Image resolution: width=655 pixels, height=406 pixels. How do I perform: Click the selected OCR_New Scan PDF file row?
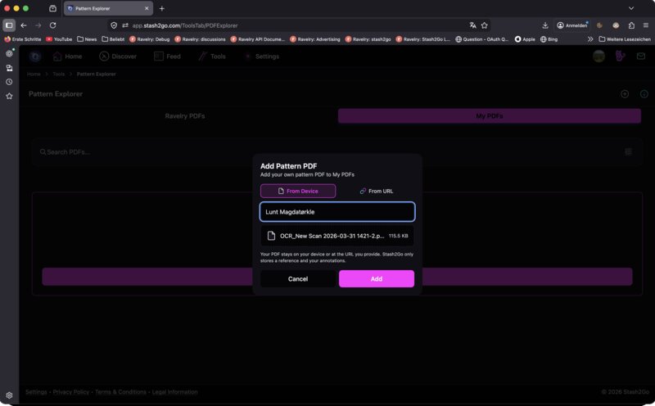pyautogui.click(x=337, y=236)
